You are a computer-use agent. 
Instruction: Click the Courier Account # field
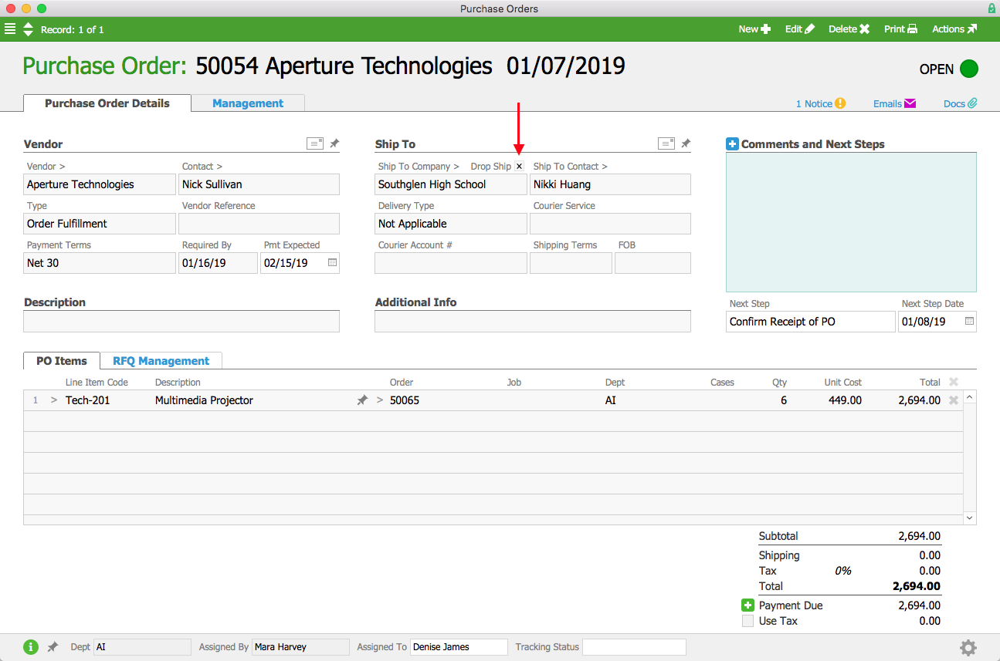451,263
